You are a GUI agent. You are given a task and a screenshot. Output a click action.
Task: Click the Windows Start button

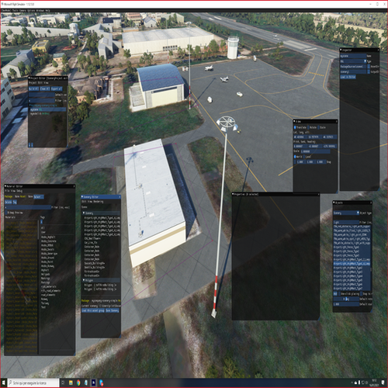coord(4,383)
